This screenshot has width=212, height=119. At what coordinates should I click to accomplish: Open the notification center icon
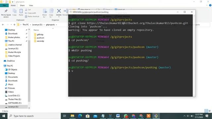pyautogui.click(x=207, y=116)
